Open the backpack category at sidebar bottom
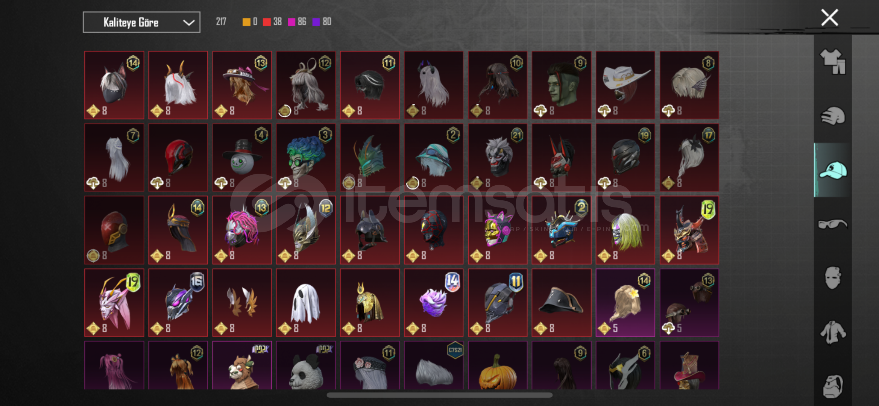 833,386
